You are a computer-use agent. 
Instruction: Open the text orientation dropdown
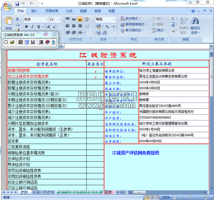coord(82,33)
